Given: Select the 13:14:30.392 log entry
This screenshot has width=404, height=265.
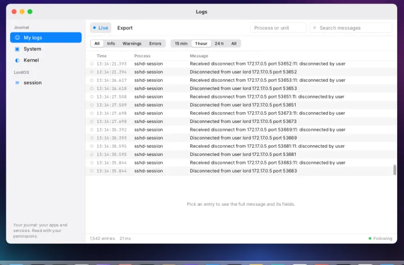Looking at the screenshot, I should (x=241, y=130).
